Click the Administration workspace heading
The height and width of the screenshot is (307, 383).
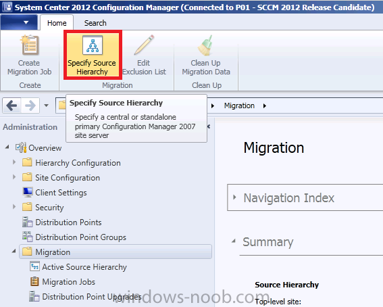click(x=30, y=127)
